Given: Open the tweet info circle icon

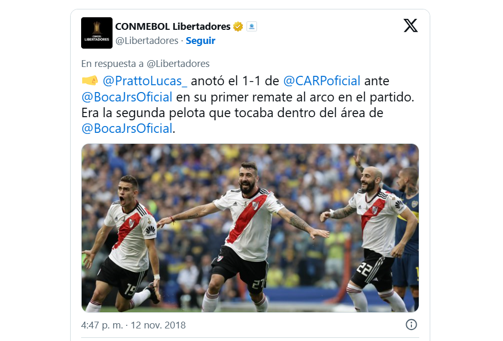Looking at the screenshot, I should pyautogui.click(x=411, y=325).
